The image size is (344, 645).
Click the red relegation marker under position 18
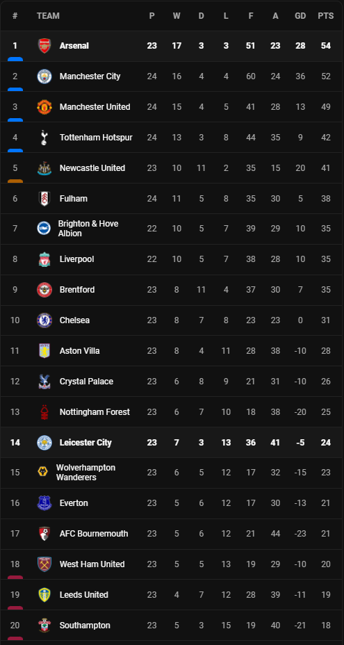tap(15, 577)
